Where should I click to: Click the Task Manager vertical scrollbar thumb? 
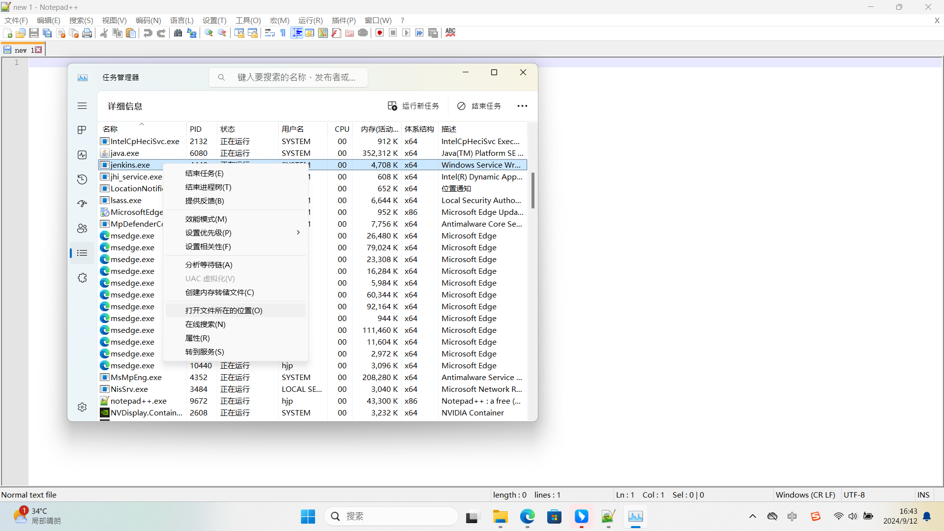point(533,190)
